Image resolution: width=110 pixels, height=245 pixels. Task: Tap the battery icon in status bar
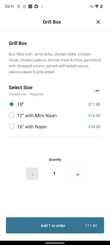pos(101,6)
